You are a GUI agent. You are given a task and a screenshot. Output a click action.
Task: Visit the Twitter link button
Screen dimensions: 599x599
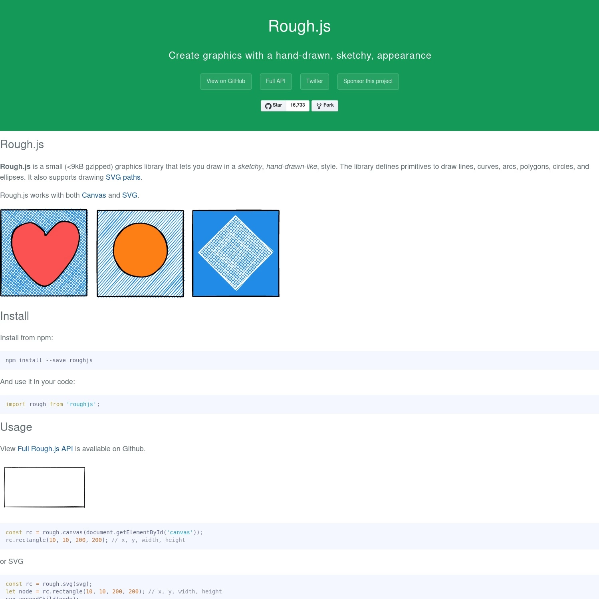(x=315, y=81)
